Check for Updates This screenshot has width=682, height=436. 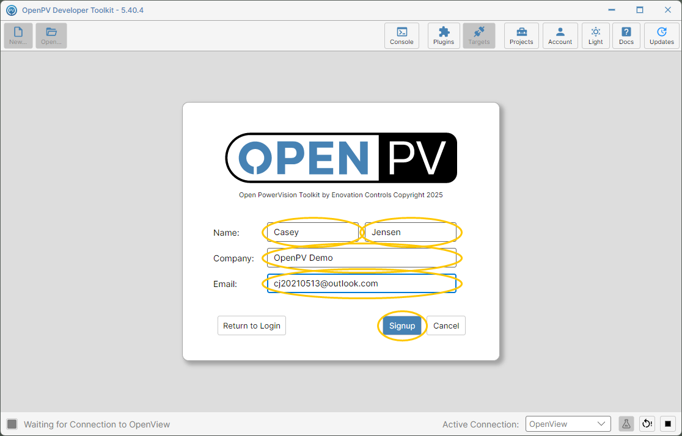click(662, 35)
